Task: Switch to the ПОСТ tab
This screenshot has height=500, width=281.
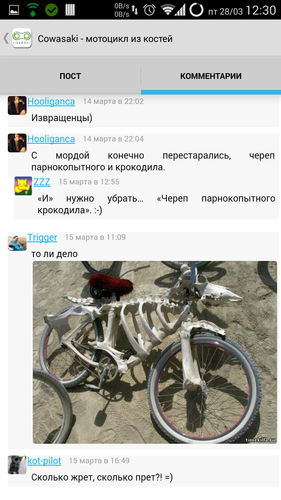Action: pyautogui.click(x=70, y=76)
